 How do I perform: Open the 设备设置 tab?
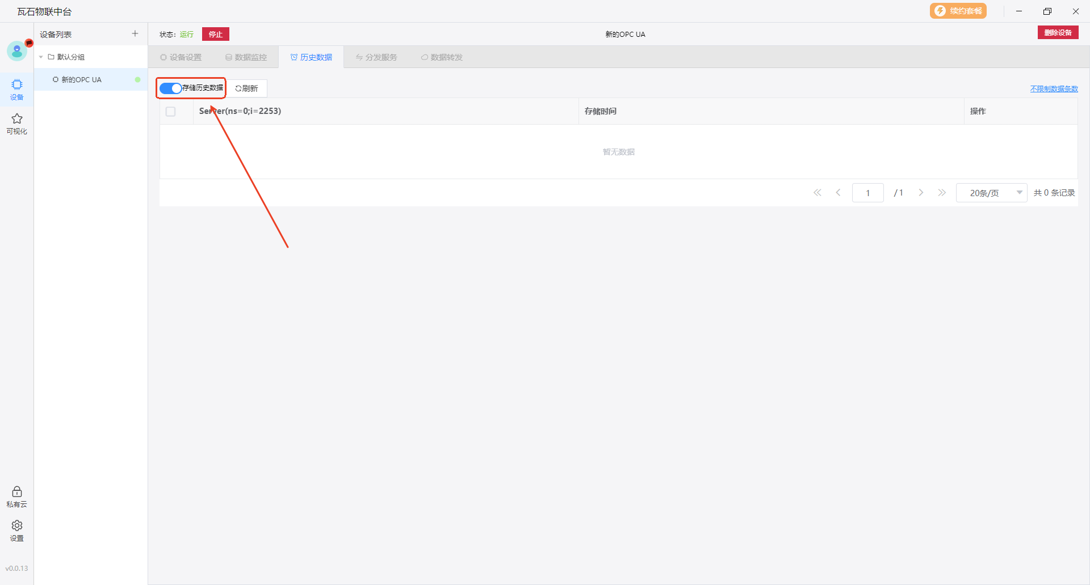[x=181, y=57]
